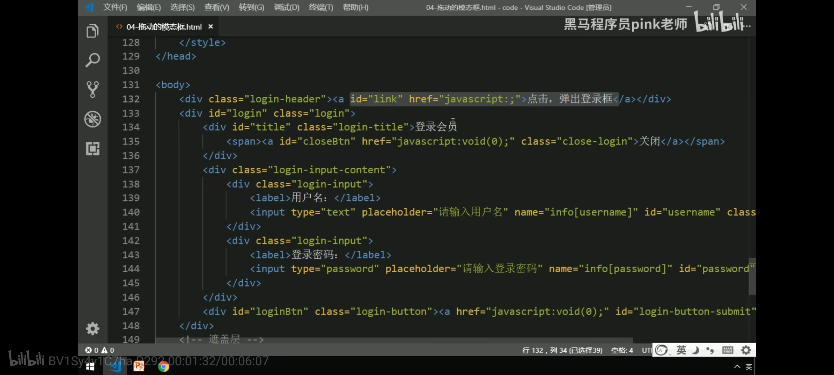Screen dimensions: 834x375
Task: Click the vertical scrollbar thumb
Action: [752, 276]
